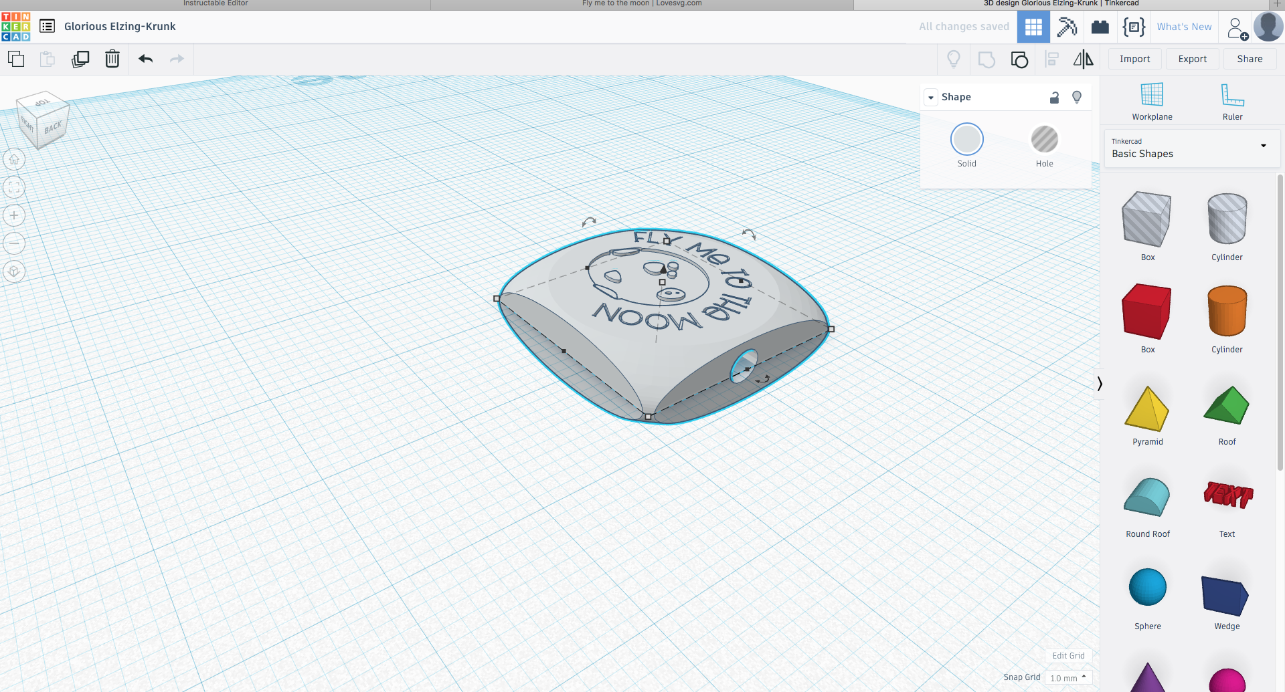Click the Export button
This screenshot has width=1285, height=692.
tap(1193, 59)
